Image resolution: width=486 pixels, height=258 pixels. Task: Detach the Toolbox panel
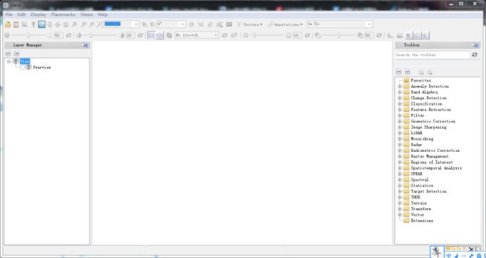click(x=475, y=45)
